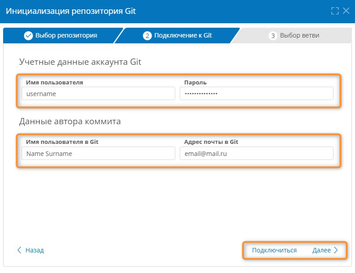The width and height of the screenshot is (355, 273).
Task: Click the Инициализация репозитория Git title
Action: (x=71, y=11)
